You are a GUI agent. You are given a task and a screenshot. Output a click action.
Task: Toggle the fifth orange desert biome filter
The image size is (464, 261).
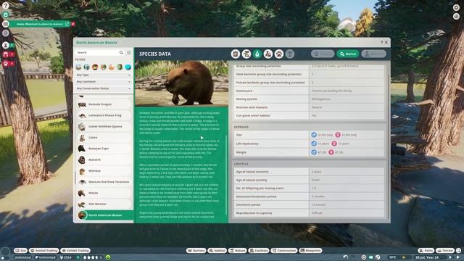(112, 67)
